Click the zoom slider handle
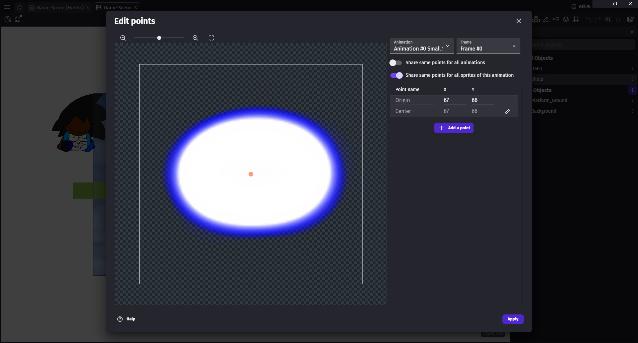Screen dimensions: 638x343 (x=159, y=38)
